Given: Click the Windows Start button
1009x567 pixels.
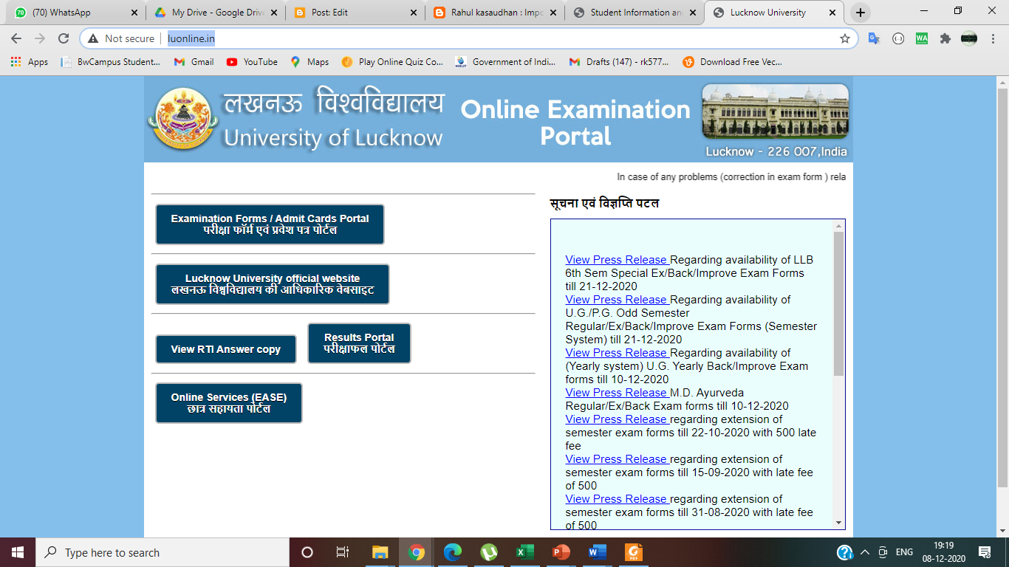Looking at the screenshot, I should [x=18, y=552].
